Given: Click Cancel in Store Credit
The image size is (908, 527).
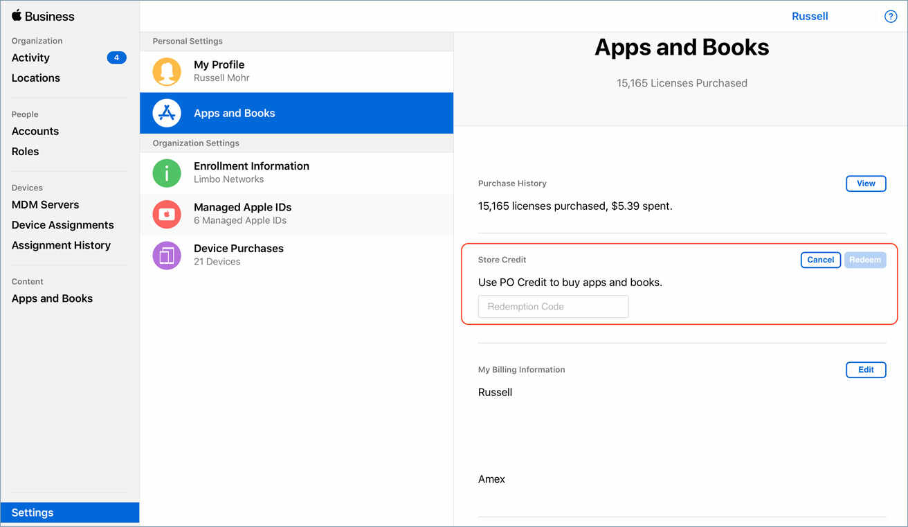Looking at the screenshot, I should pyautogui.click(x=821, y=260).
